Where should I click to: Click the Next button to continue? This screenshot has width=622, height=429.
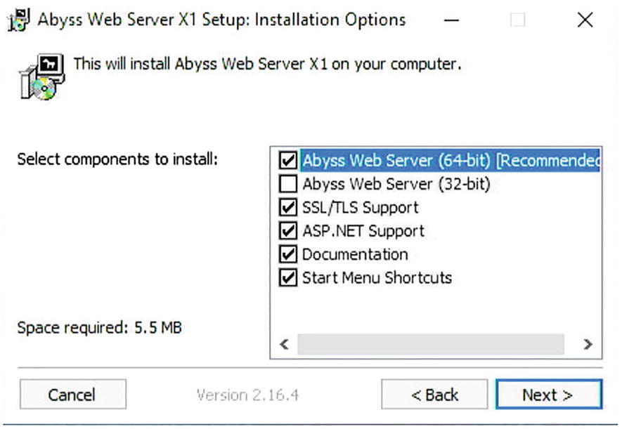[548, 395]
